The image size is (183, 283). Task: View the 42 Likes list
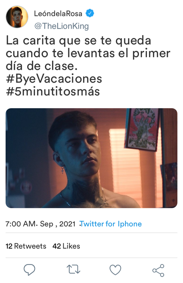coord(66,246)
